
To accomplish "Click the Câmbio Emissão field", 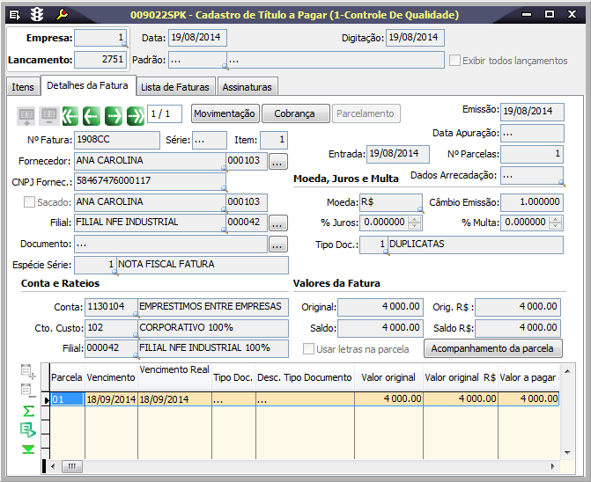I will (532, 202).
